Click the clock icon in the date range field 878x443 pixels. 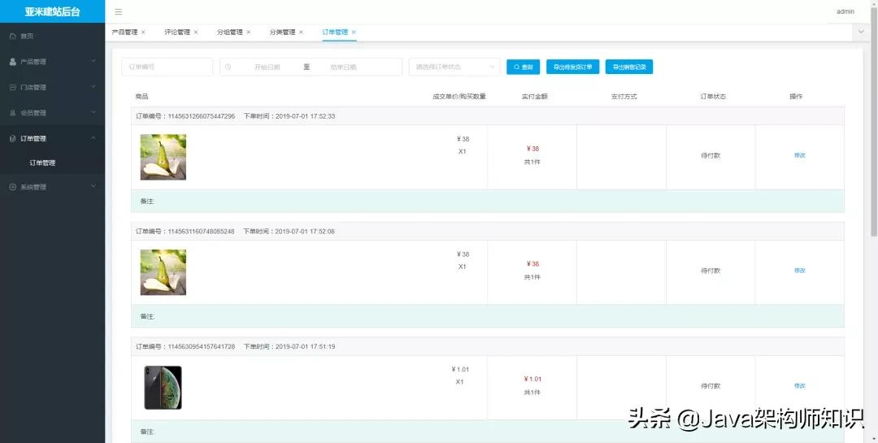[228, 67]
